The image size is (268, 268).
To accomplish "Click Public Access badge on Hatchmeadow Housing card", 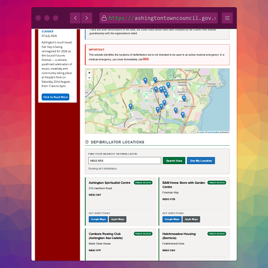I will (217, 234).
